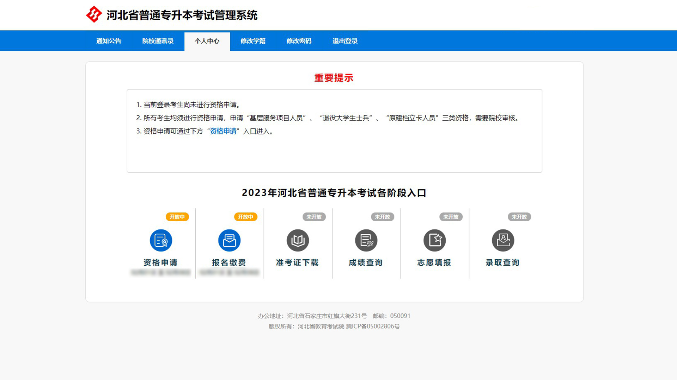Select the 个人中心 tab
677x380 pixels.
207,41
